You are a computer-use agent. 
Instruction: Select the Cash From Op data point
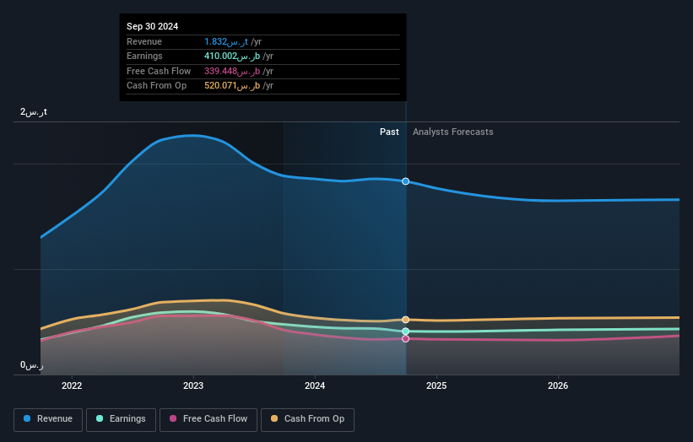[x=406, y=320]
